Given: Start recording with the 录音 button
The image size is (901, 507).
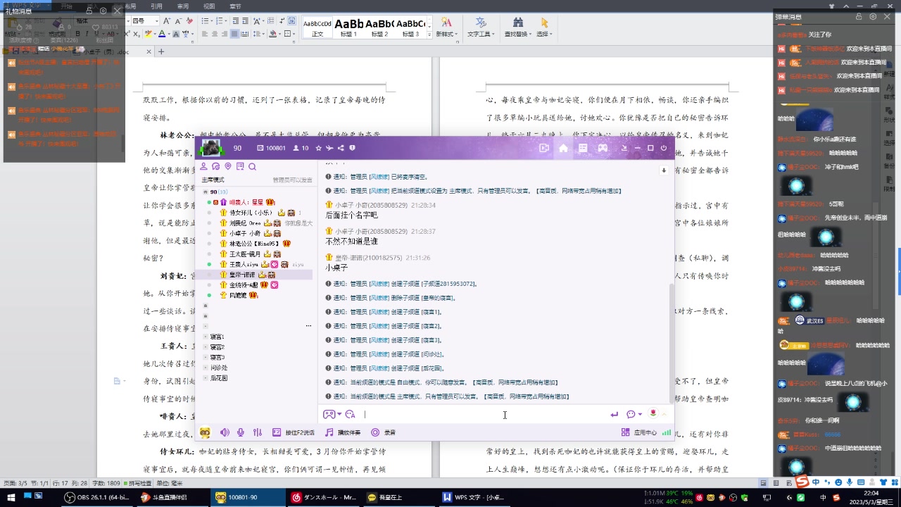Looking at the screenshot, I should pyautogui.click(x=384, y=432).
